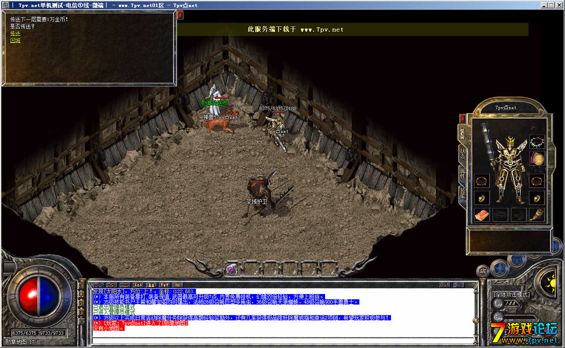Click the fourth side icon left of chat

[82, 312]
